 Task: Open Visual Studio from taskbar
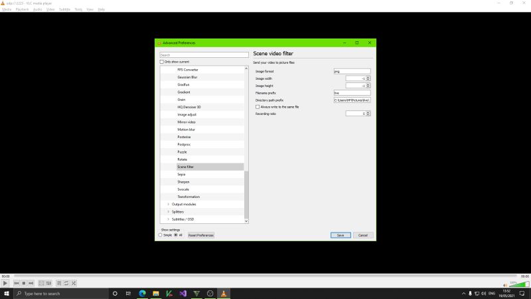(x=183, y=294)
